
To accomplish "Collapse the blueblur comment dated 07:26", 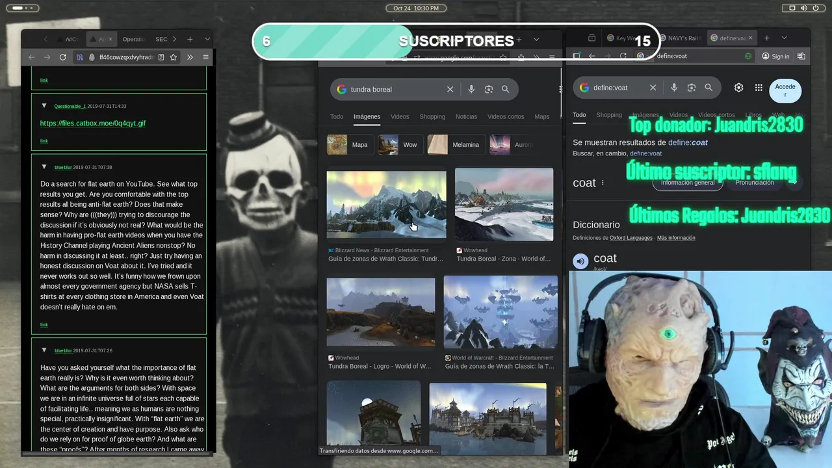I will [x=44, y=350].
